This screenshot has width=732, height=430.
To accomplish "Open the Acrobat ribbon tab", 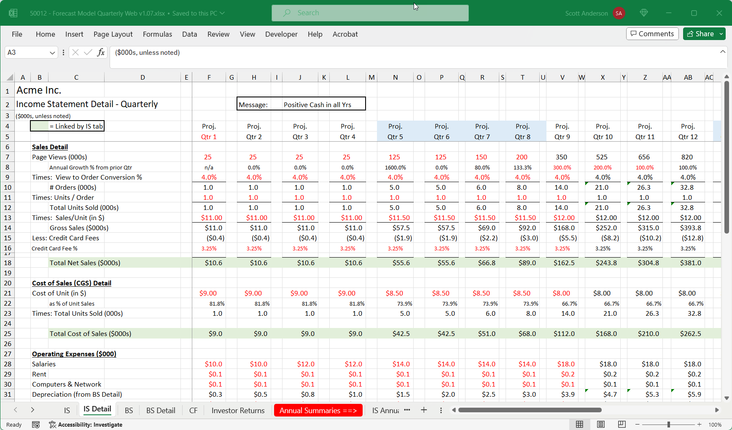I will (345, 34).
